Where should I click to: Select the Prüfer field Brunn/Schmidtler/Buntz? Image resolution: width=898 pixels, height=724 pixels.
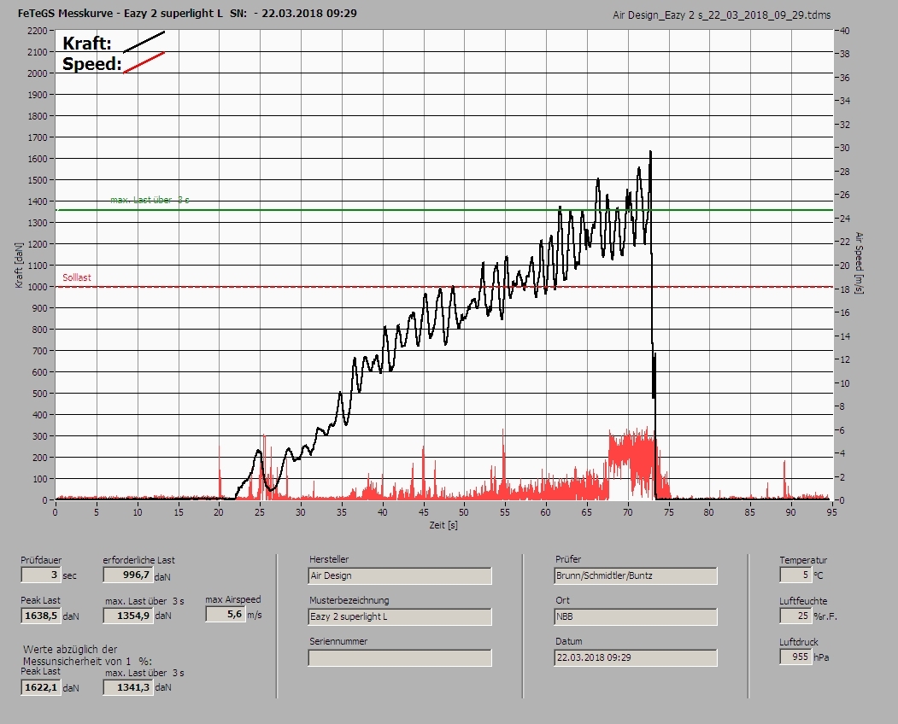[636, 575]
